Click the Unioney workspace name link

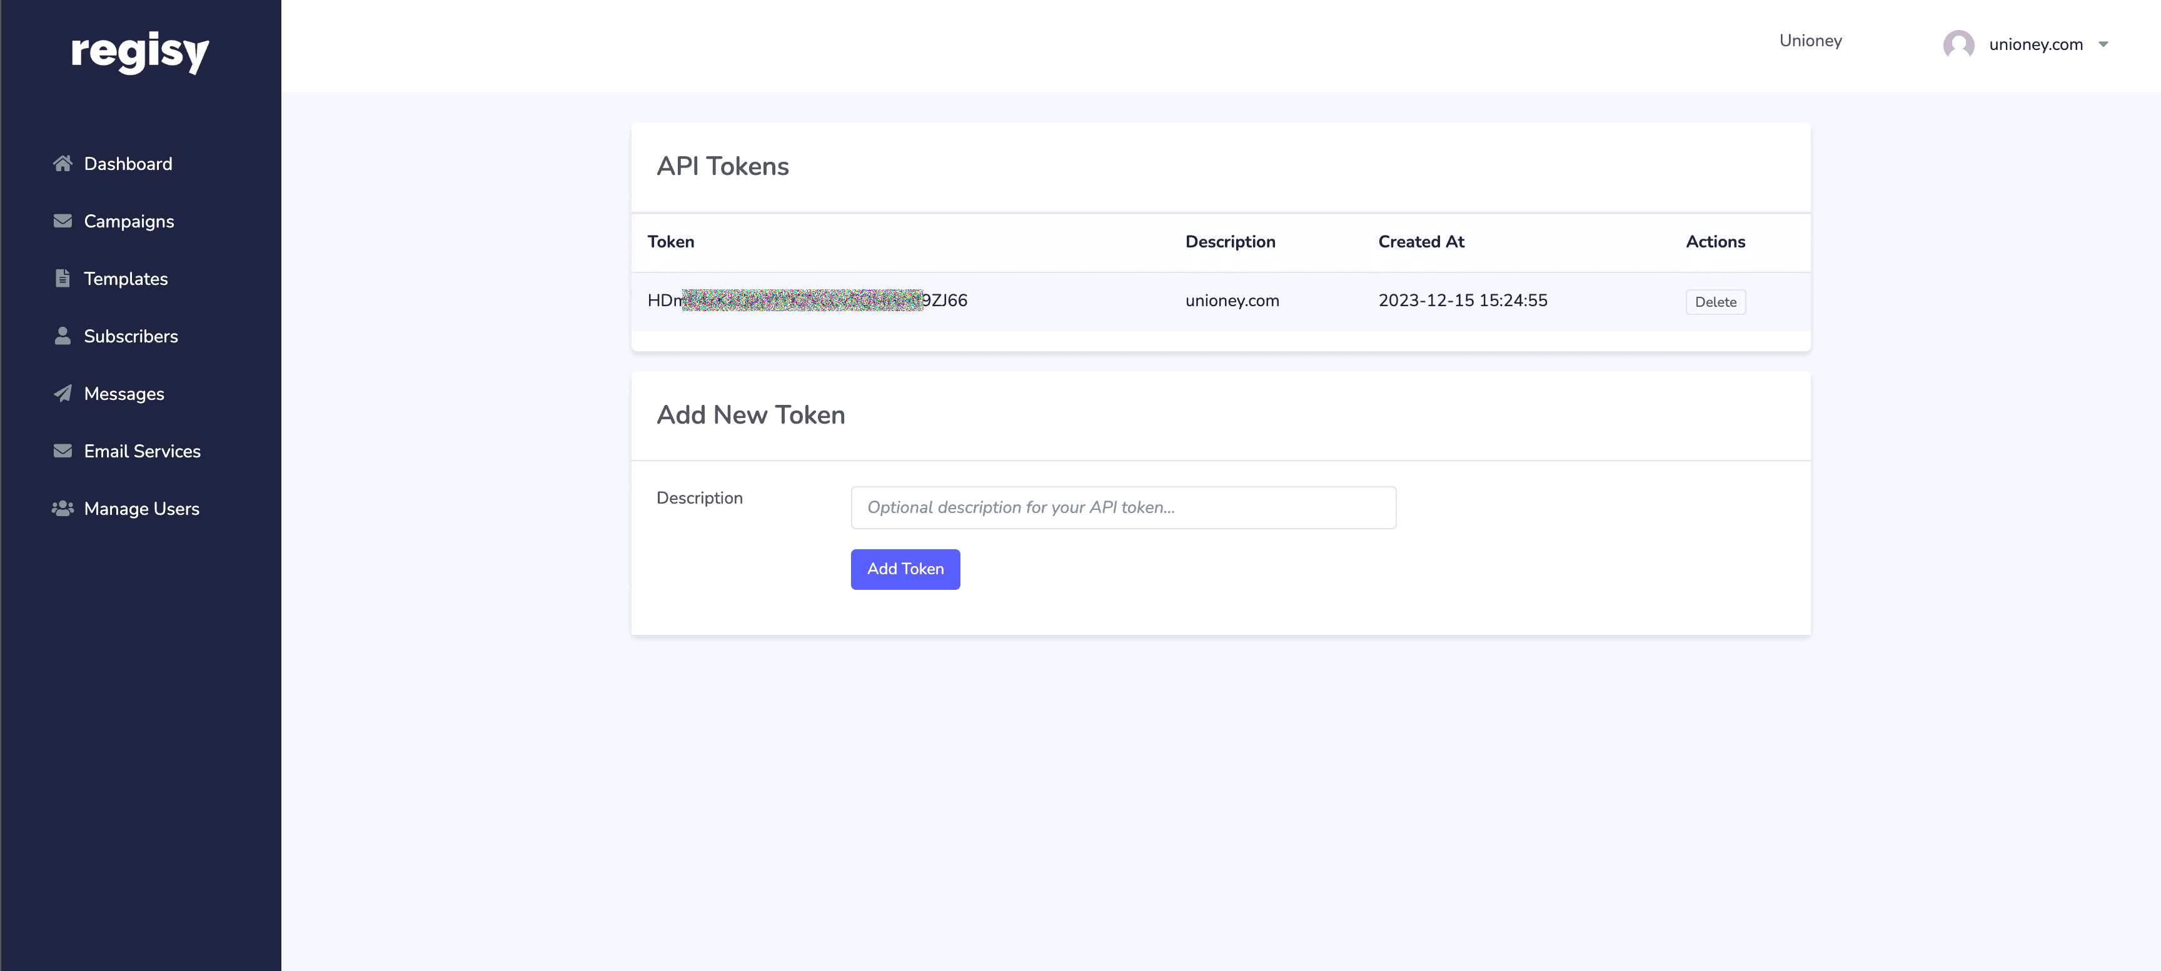[x=1810, y=40]
